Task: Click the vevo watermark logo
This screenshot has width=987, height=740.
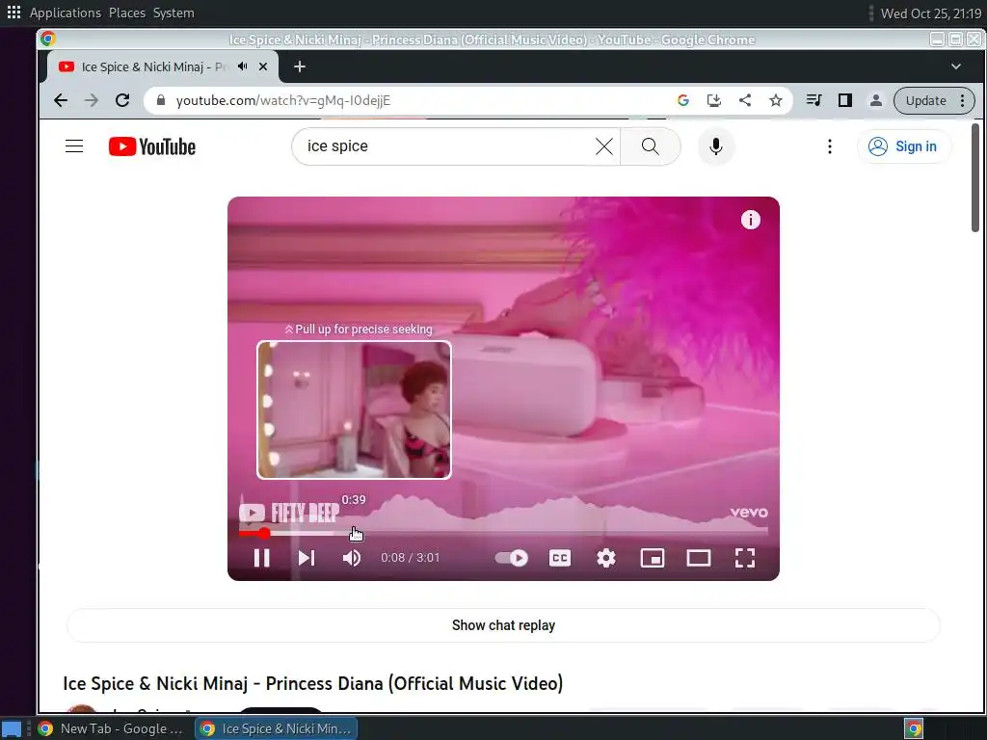Action: (749, 513)
